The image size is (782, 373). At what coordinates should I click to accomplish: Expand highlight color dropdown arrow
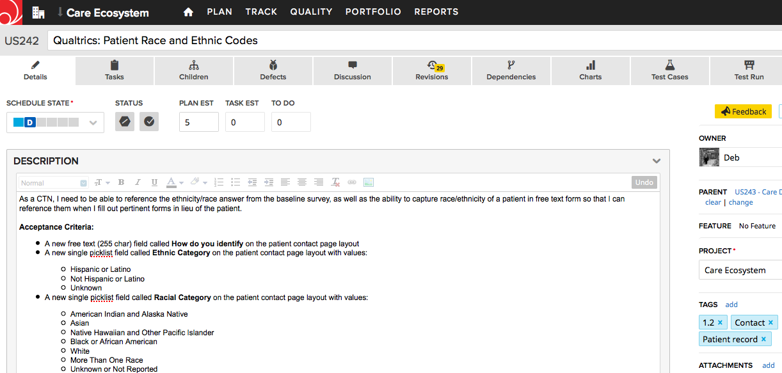[205, 183]
